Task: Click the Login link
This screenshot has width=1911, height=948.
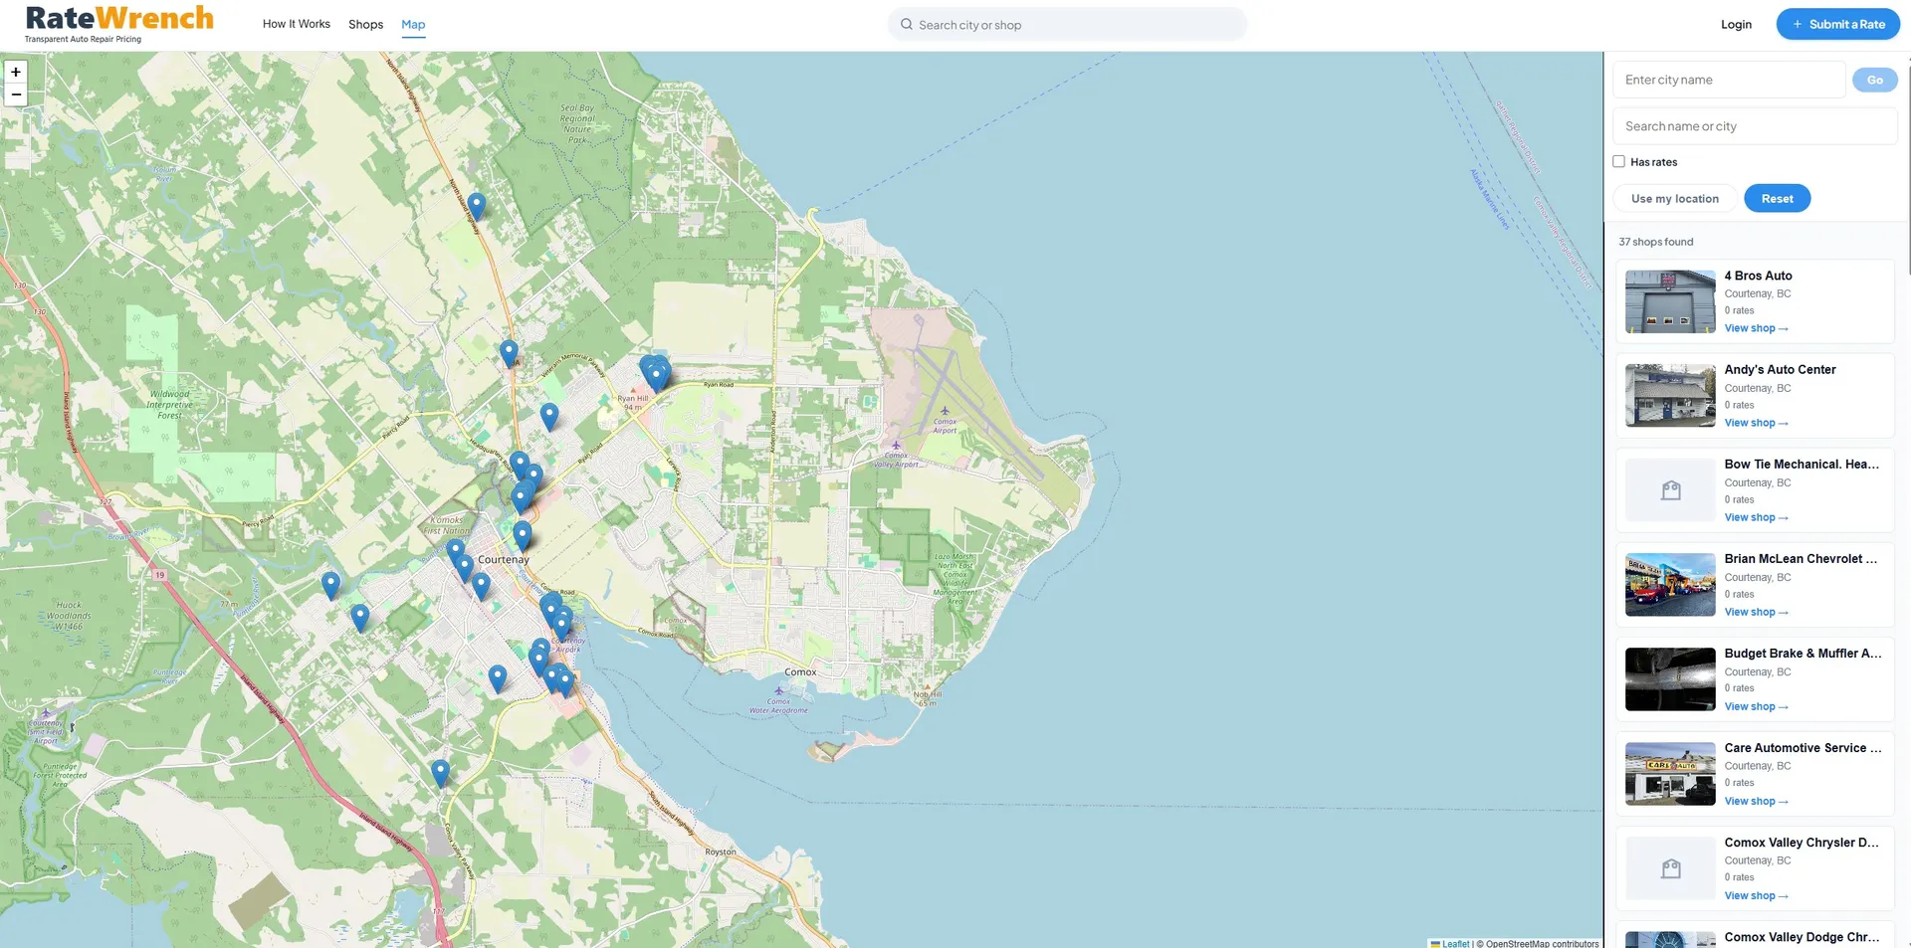Action: click(x=1736, y=24)
